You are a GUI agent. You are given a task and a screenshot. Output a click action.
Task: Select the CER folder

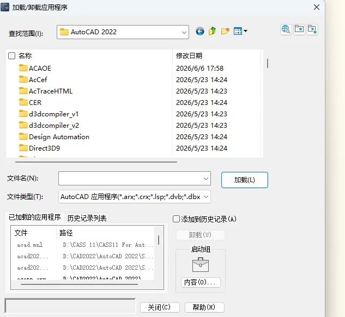pyautogui.click(x=30, y=102)
